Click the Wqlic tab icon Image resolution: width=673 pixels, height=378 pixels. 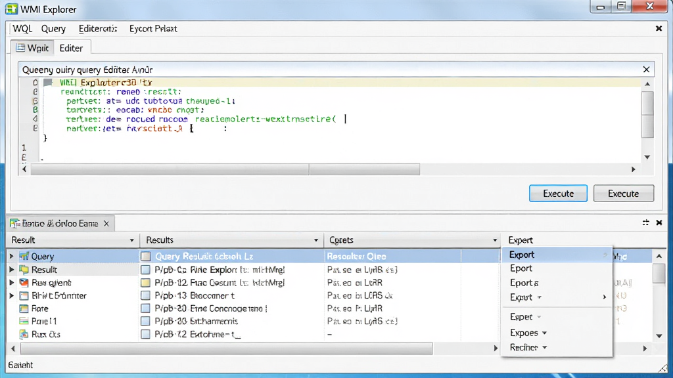click(20, 47)
